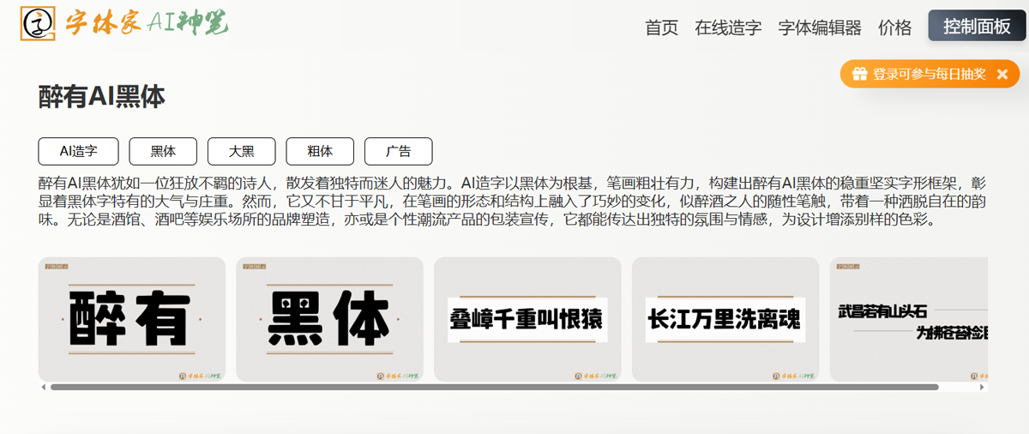Image resolution: width=1029 pixels, height=434 pixels.
Task: Close the daily lottery login banner
Action: pos(1002,75)
